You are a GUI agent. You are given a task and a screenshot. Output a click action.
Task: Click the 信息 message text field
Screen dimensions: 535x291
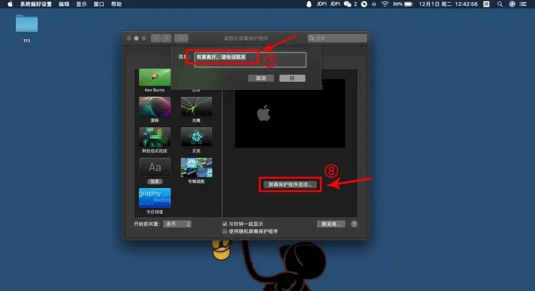click(250, 60)
